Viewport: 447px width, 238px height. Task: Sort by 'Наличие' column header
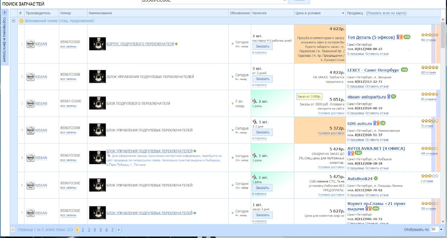[x=272, y=13]
